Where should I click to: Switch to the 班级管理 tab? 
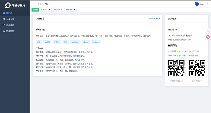[71, 10]
